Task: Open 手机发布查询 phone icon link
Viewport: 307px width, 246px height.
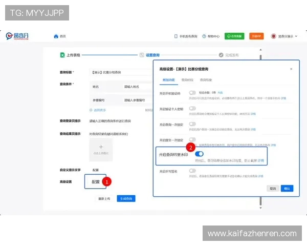Action: 176,36
